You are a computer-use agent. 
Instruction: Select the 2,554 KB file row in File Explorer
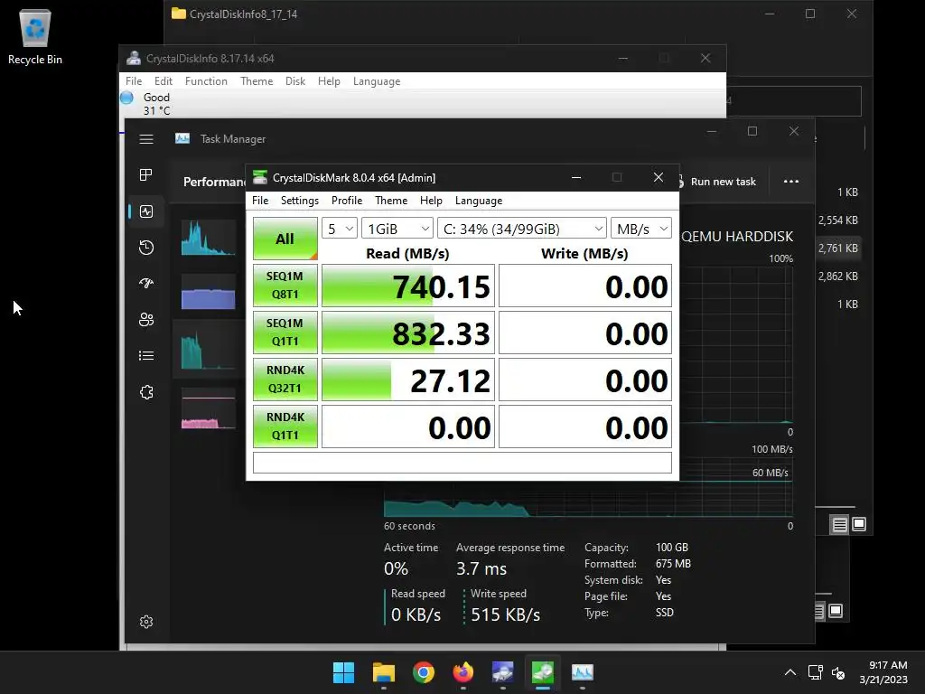(x=837, y=220)
